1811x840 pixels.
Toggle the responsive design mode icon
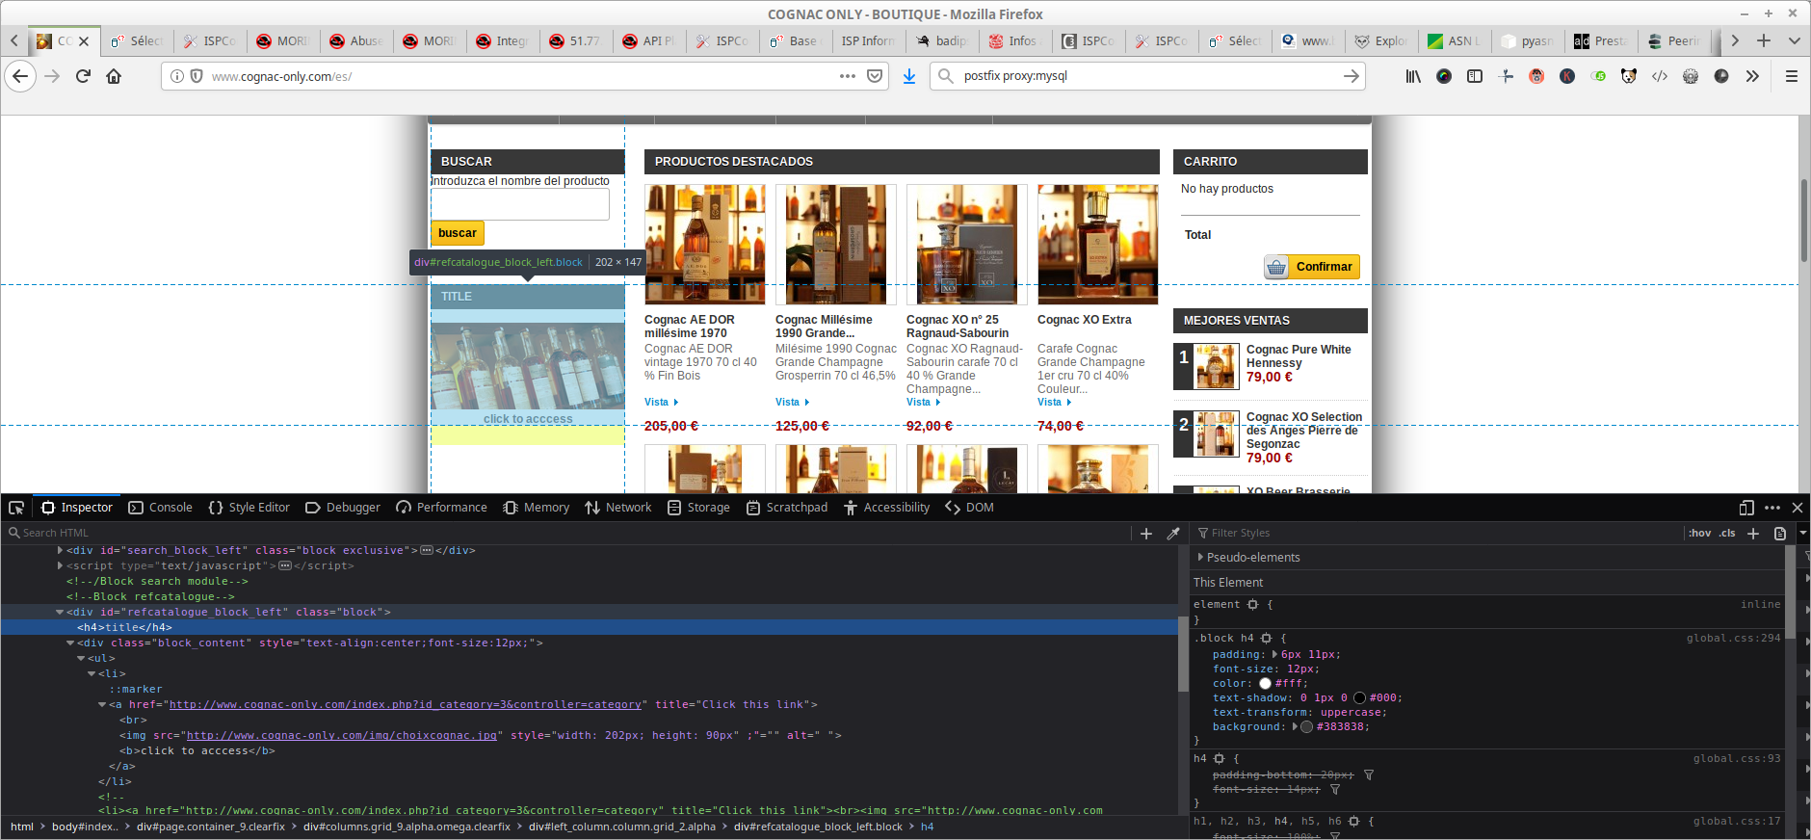coord(1746,508)
